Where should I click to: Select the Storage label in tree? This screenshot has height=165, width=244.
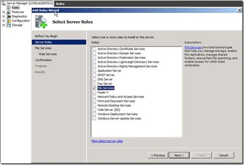click(x=17, y=25)
